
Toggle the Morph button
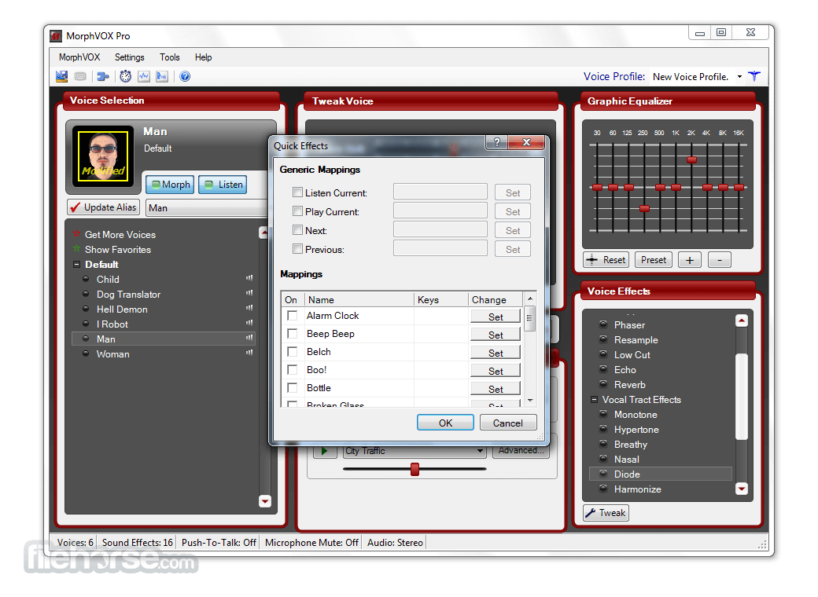[170, 185]
